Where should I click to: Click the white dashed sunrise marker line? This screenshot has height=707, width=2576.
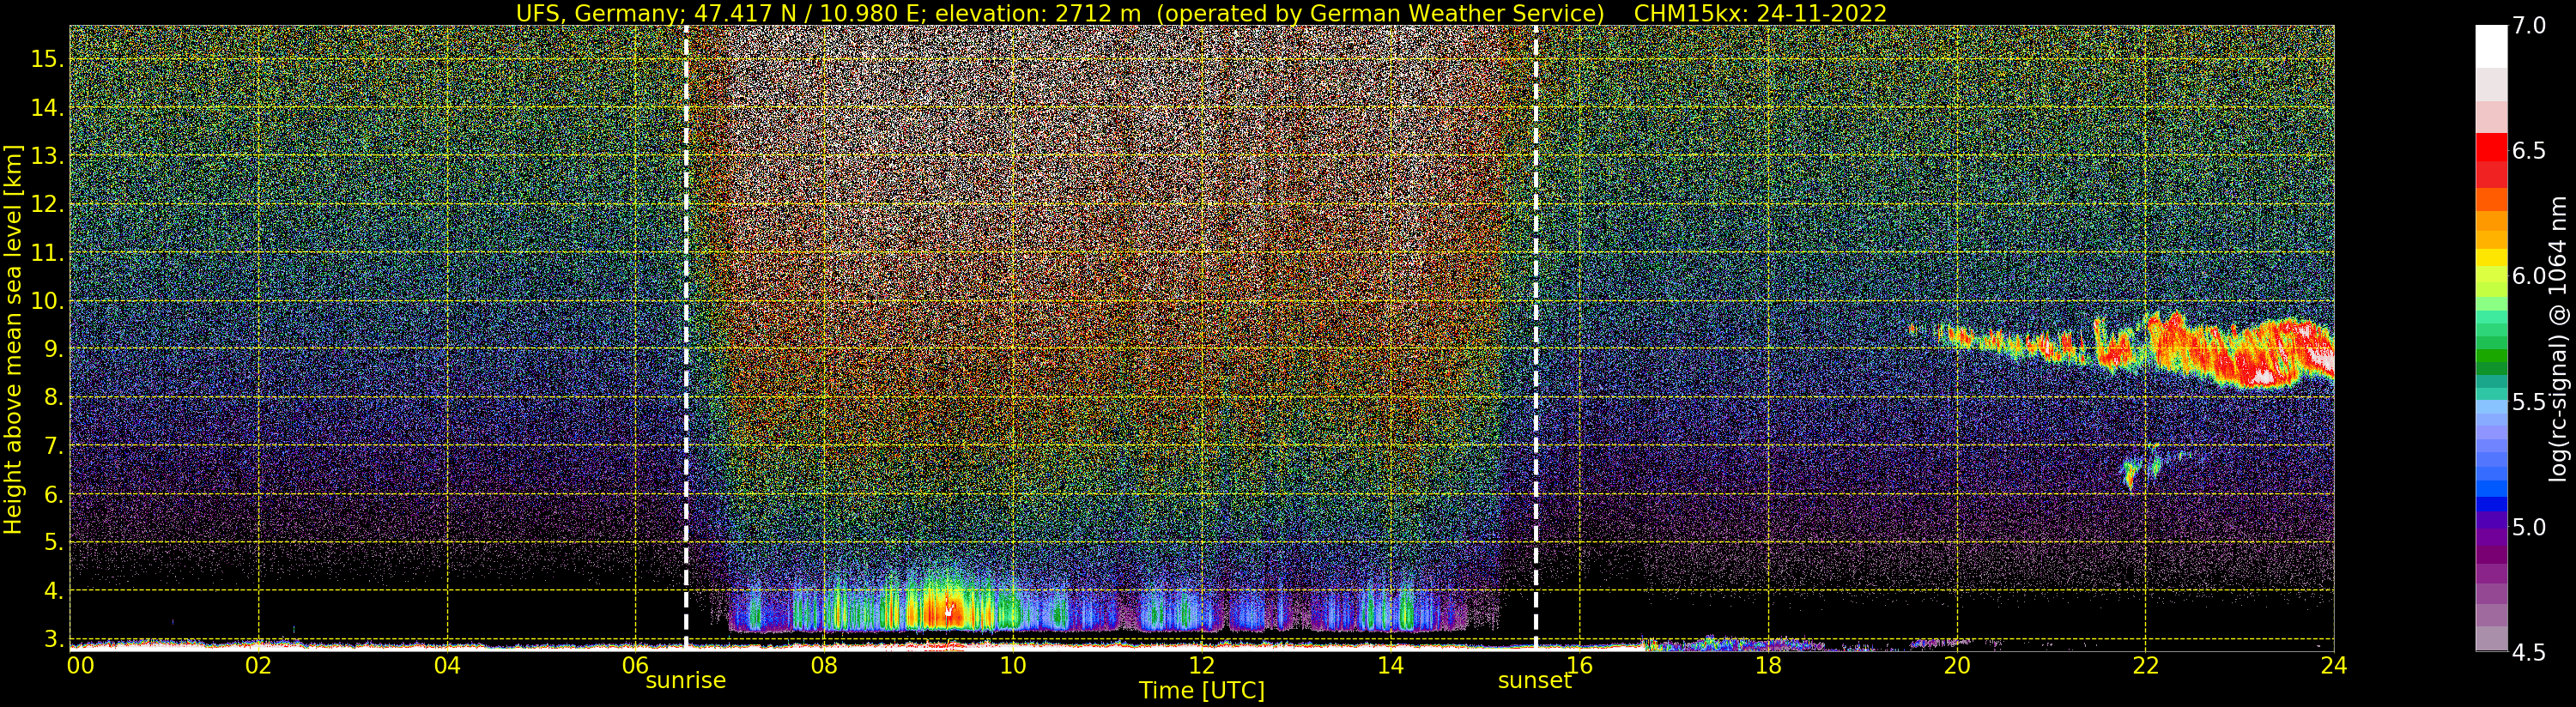[x=686, y=337]
